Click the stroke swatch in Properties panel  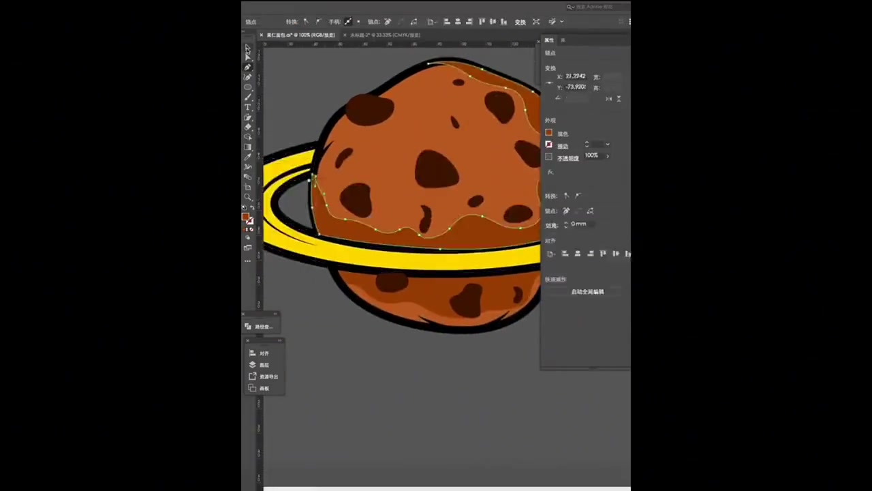coord(549,145)
